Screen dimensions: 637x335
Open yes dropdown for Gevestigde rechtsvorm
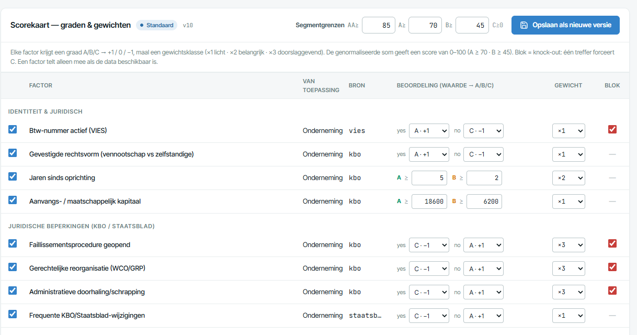(429, 154)
